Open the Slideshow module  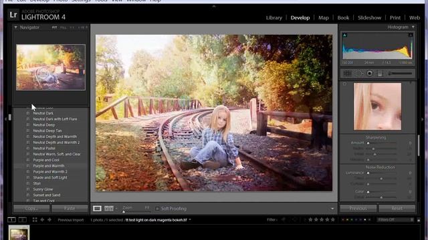point(369,18)
